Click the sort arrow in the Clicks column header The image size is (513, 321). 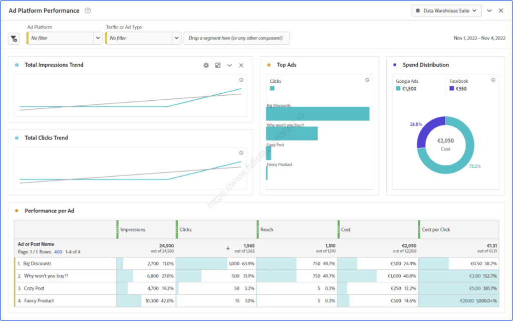tap(229, 247)
